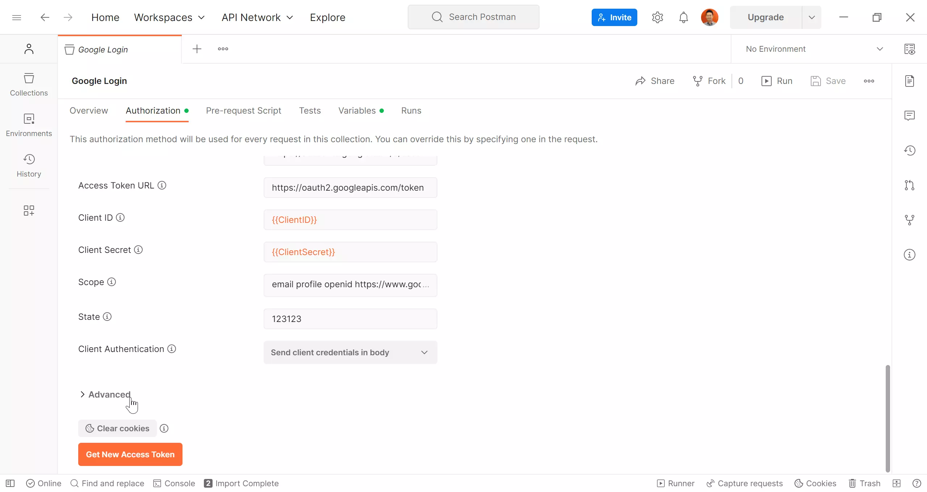927x492 pixels.
Task: Expand the API Network dropdown
Action: pos(257,17)
